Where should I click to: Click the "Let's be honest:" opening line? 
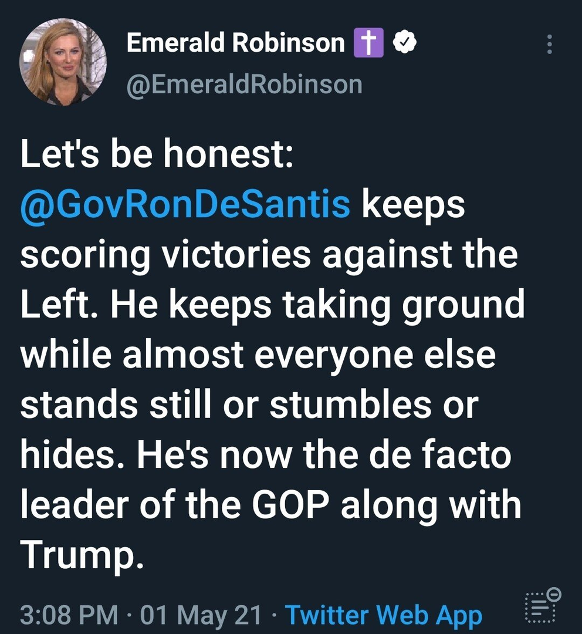(157, 155)
